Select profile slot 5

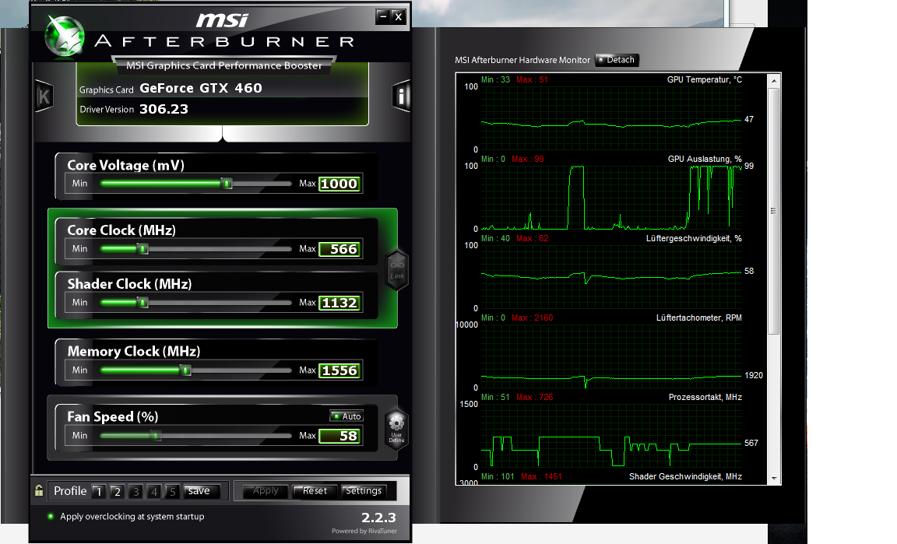tap(172, 491)
